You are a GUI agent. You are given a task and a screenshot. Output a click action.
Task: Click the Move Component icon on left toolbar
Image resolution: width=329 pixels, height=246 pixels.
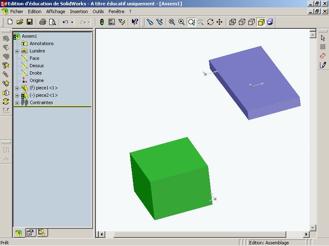6,93
